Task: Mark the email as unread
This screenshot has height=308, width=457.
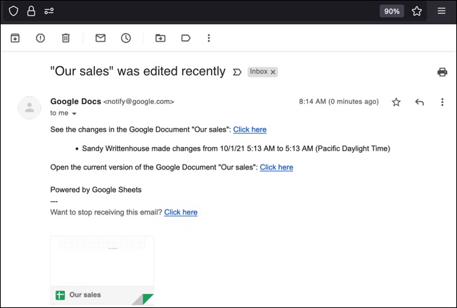Action: point(101,38)
